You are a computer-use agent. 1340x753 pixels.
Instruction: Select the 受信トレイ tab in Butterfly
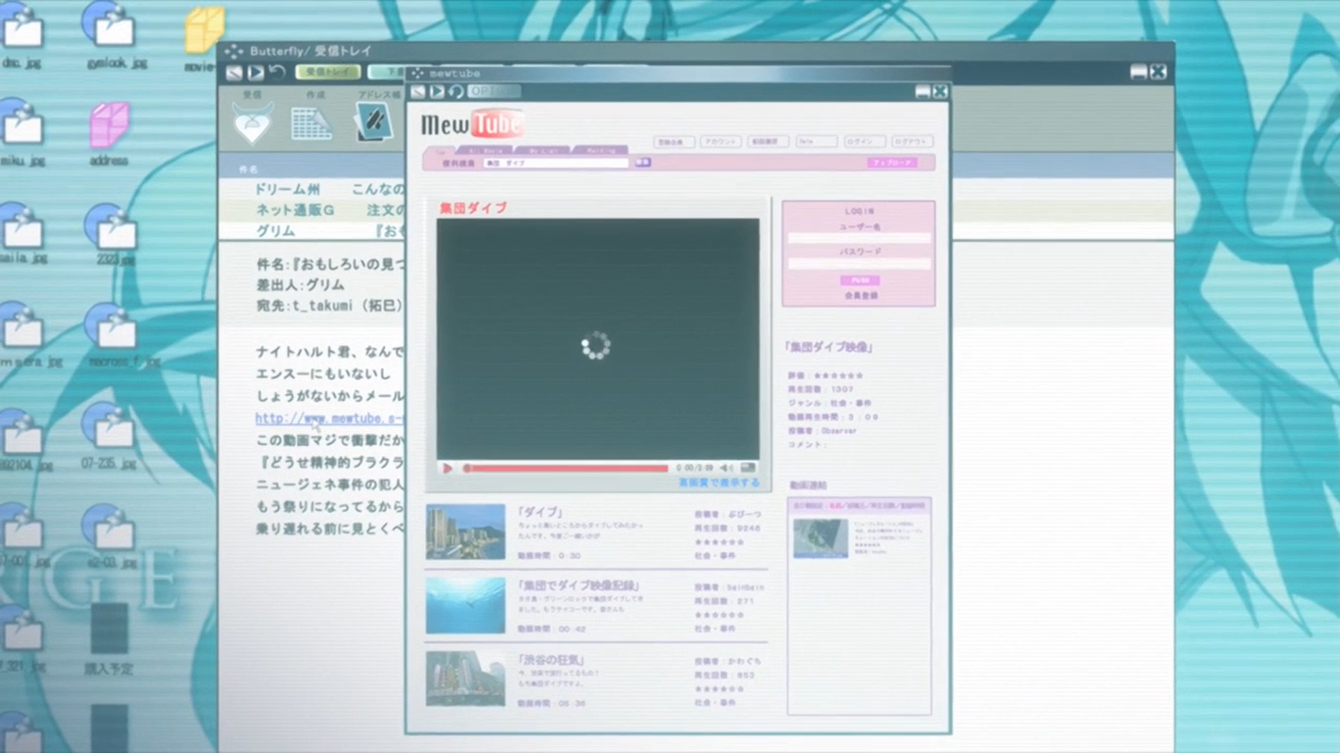(x=328, y=72)
